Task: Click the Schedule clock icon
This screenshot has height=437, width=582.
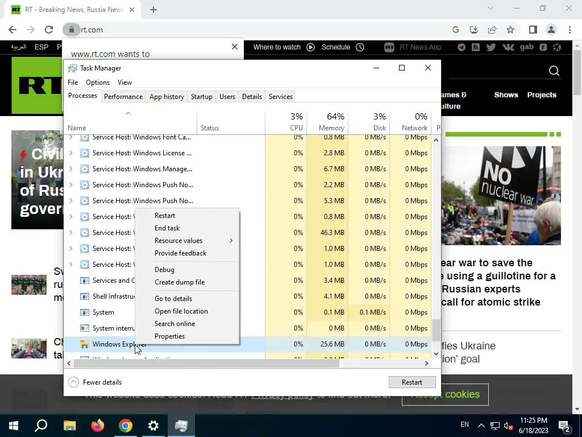Action: coord(360,47)
